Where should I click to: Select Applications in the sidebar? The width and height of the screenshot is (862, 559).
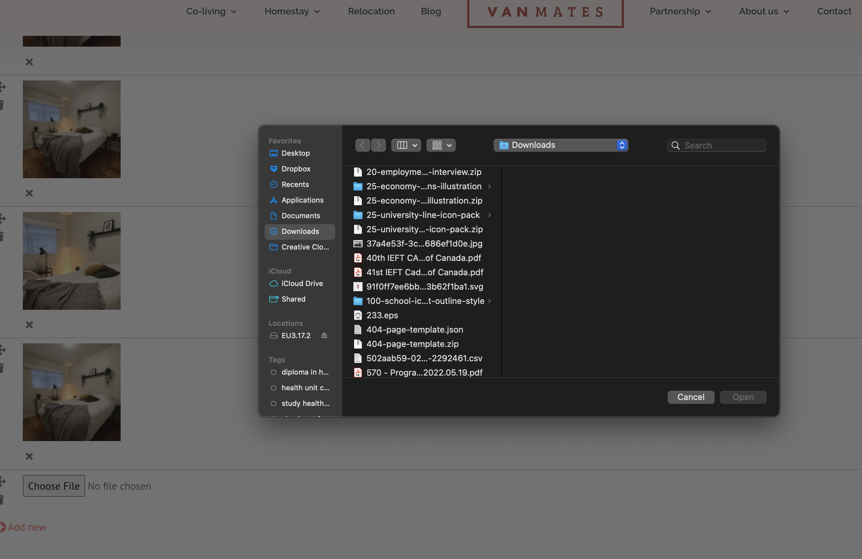[x=300, y=200]
